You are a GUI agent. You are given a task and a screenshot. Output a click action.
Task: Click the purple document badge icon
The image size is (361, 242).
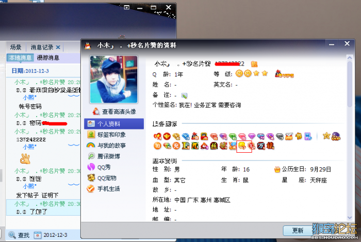click(308, 136)
